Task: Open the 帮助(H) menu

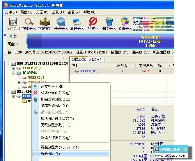Action: pyautogui.click(x=89, y=12)
